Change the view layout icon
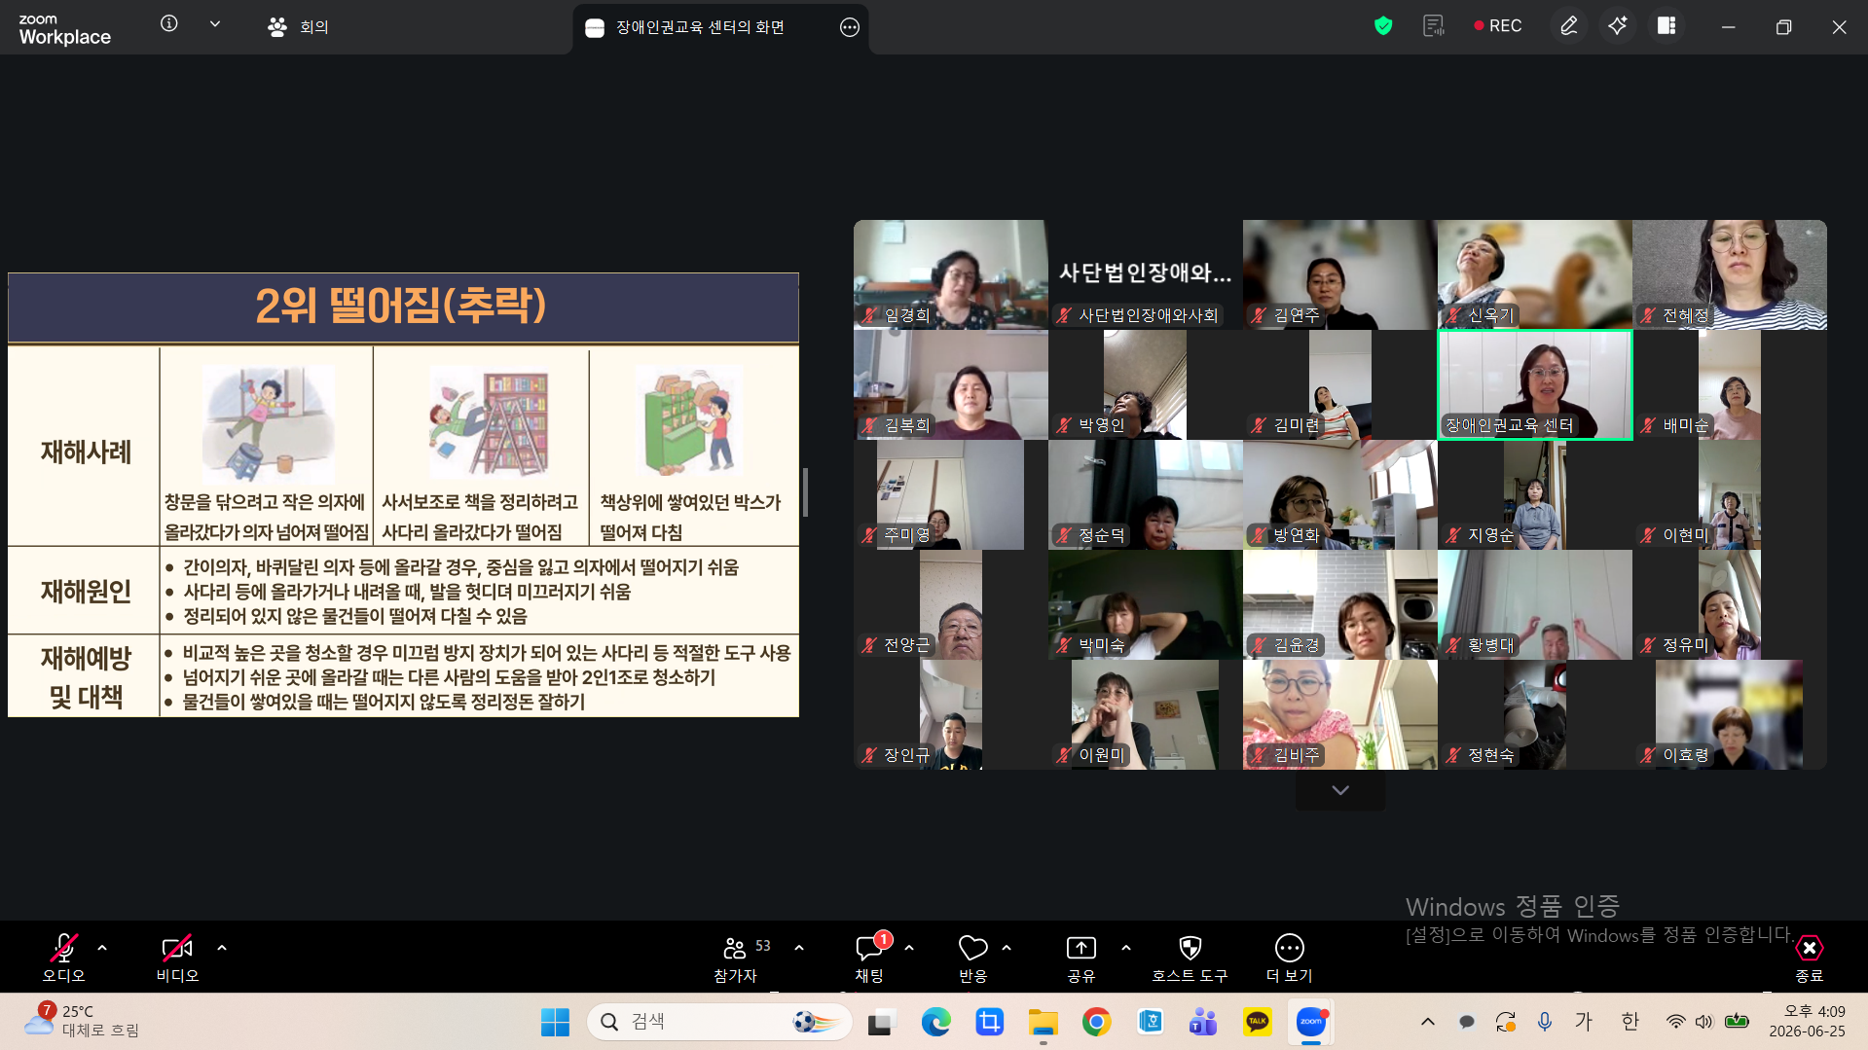1868x1050 pixels. pyautogui.click(x=1667, y=26)
